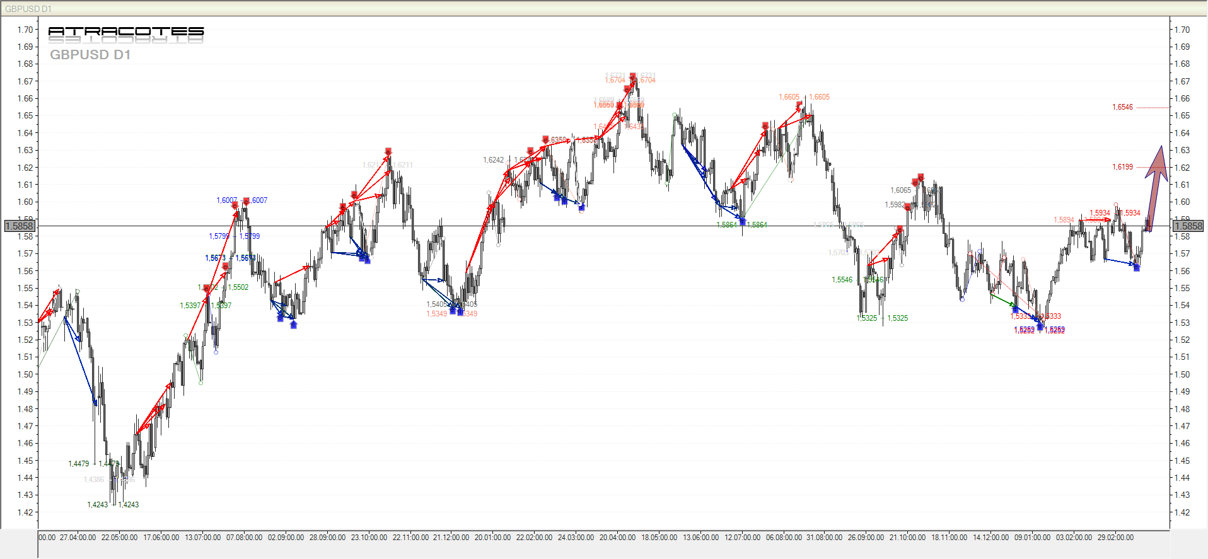Click the left 1,6605 level label
The image size is (1208, 559).
pos(789,97)
